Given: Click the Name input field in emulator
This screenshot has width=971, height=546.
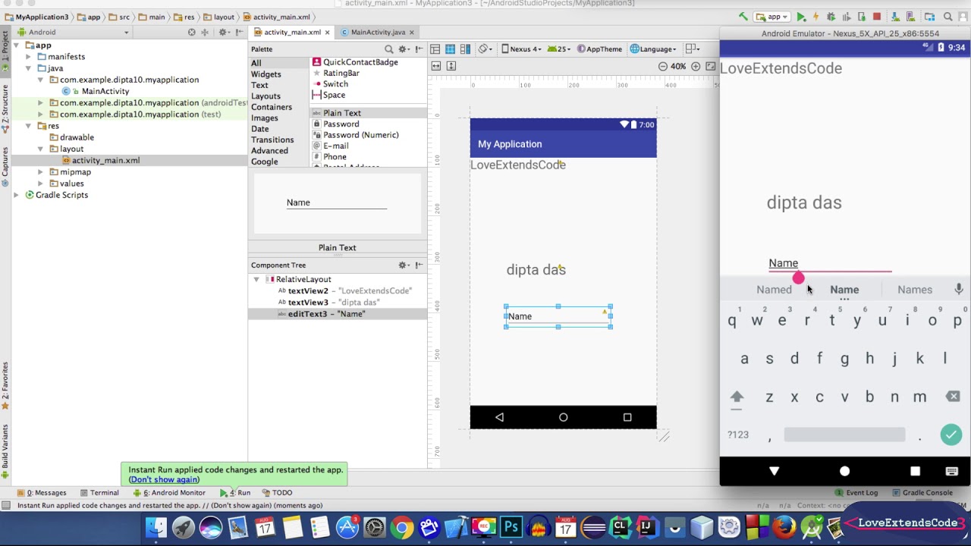Looking at the screenshot, I should pos(830,263).
